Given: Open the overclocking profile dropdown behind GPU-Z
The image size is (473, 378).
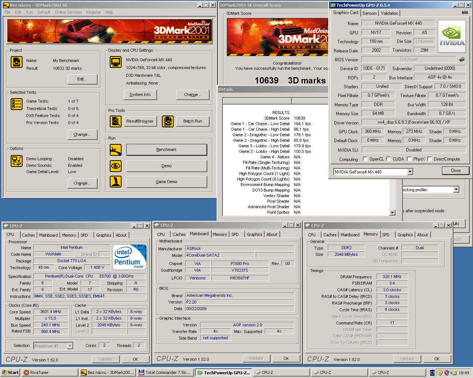Looking at the screenshot, I should click(x=456, y=190).
